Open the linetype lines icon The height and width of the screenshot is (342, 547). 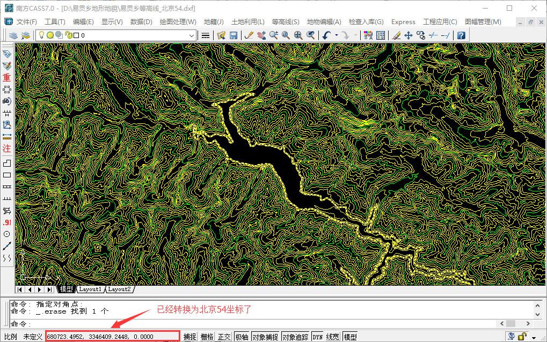(x=206, y=35)
